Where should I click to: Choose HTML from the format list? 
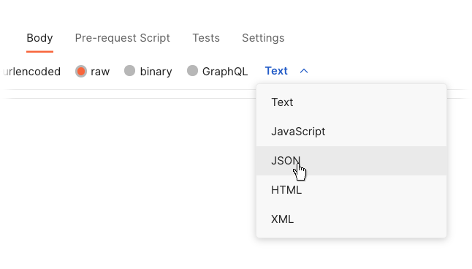pyautogui.click(x=351, y=190)
